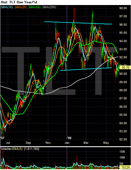This screenshot has height=170, width=131.
Task: Click the 97.00 price axis label
Action: click(123, 16)
